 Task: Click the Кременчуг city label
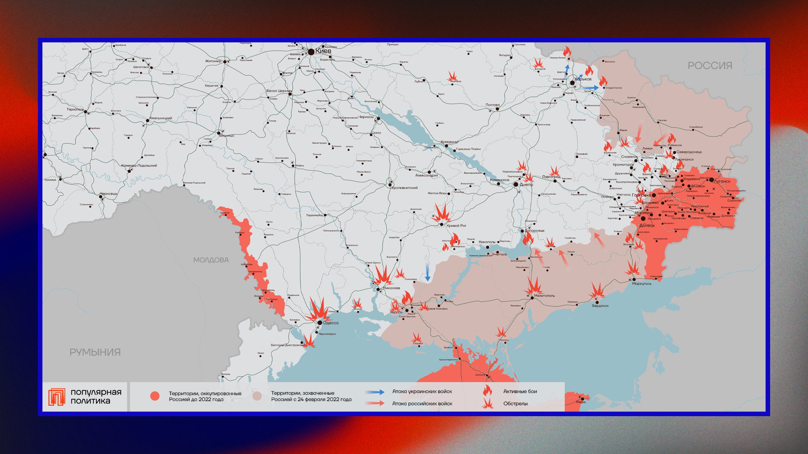[449, 142]
